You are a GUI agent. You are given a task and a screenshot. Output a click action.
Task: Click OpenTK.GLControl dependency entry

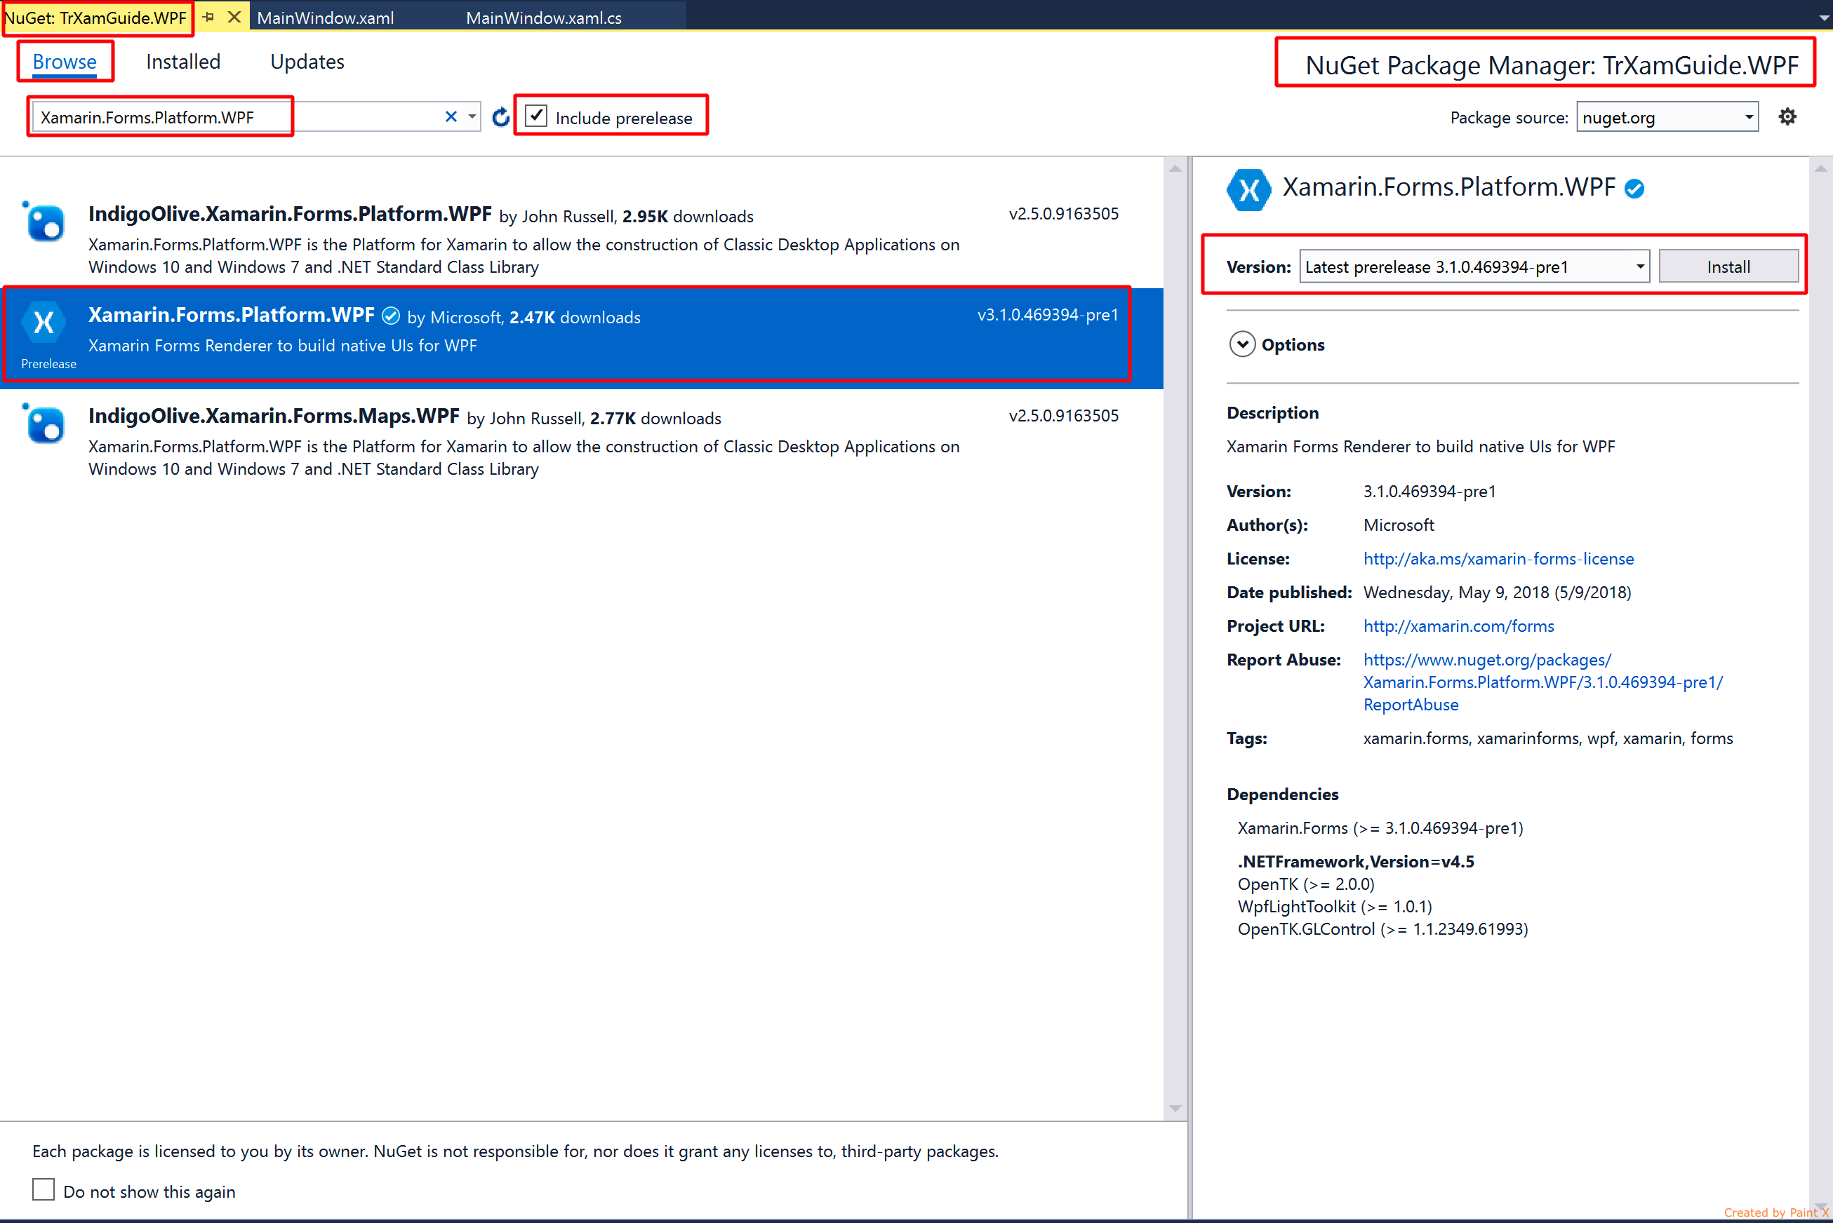click(1382, 930)
